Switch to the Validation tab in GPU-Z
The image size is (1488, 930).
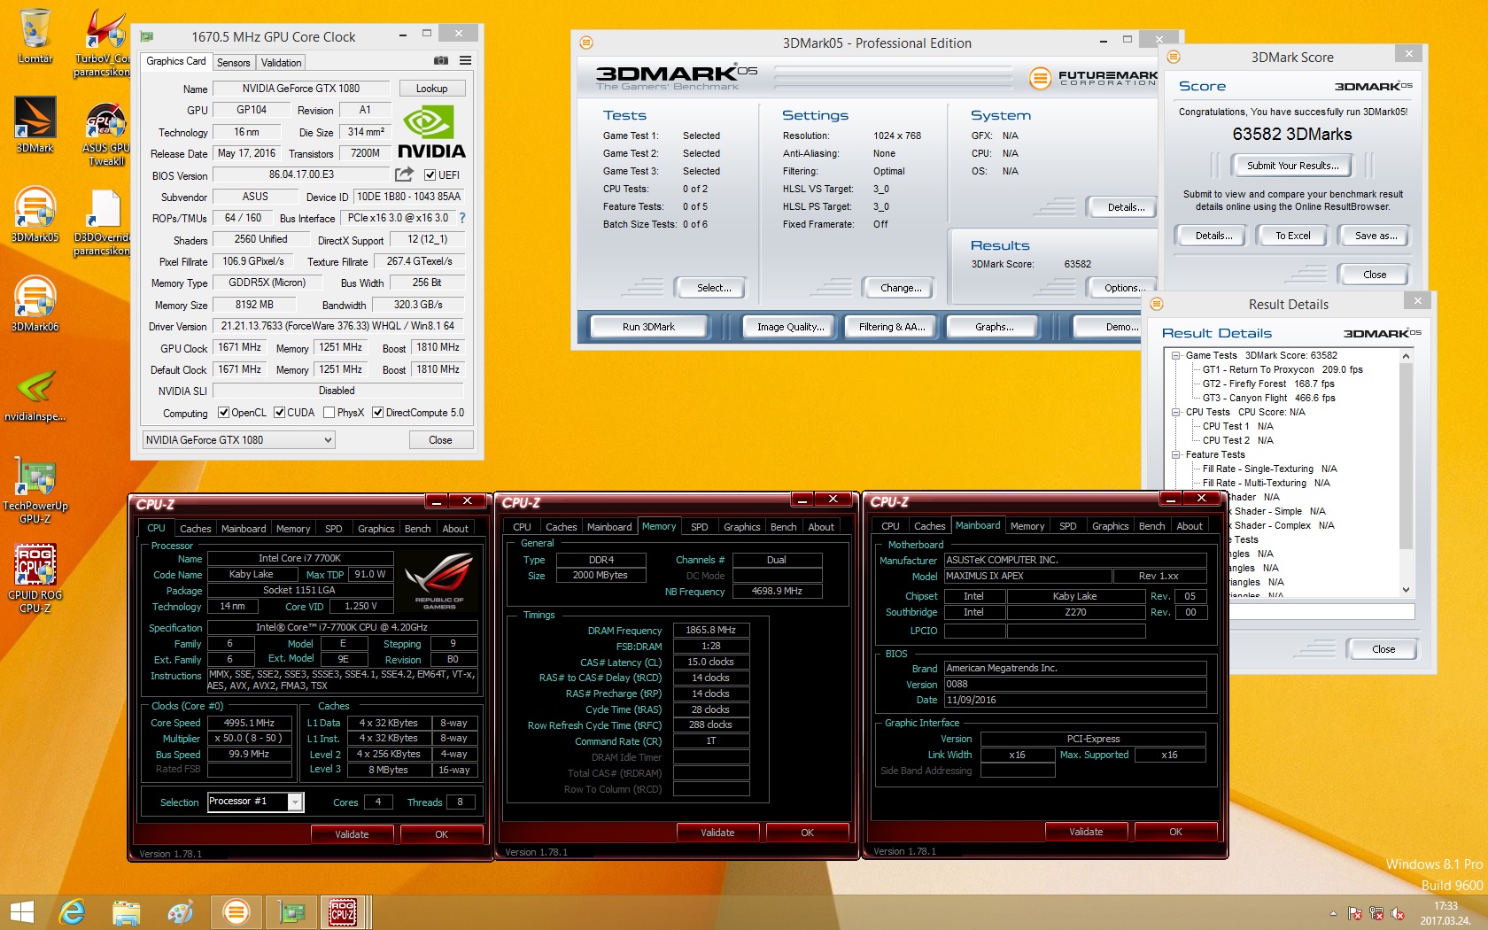click(281, 63)
